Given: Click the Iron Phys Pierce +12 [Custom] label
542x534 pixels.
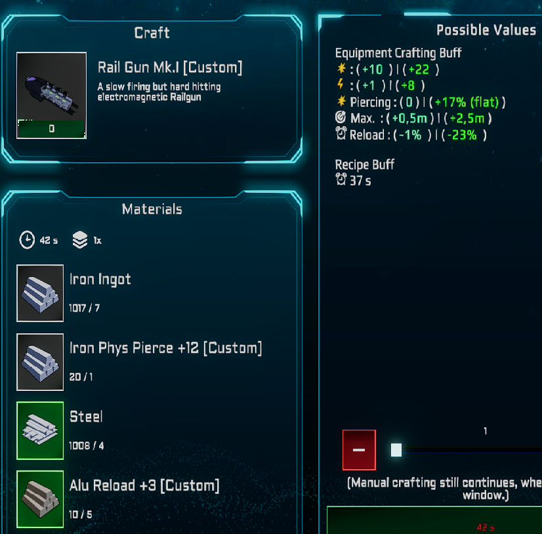Looking at the screenshot, I should (166, 348).
